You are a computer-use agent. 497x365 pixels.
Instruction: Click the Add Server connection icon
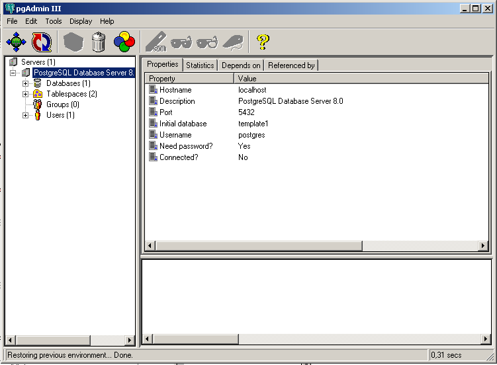click(x=16, y=42)
